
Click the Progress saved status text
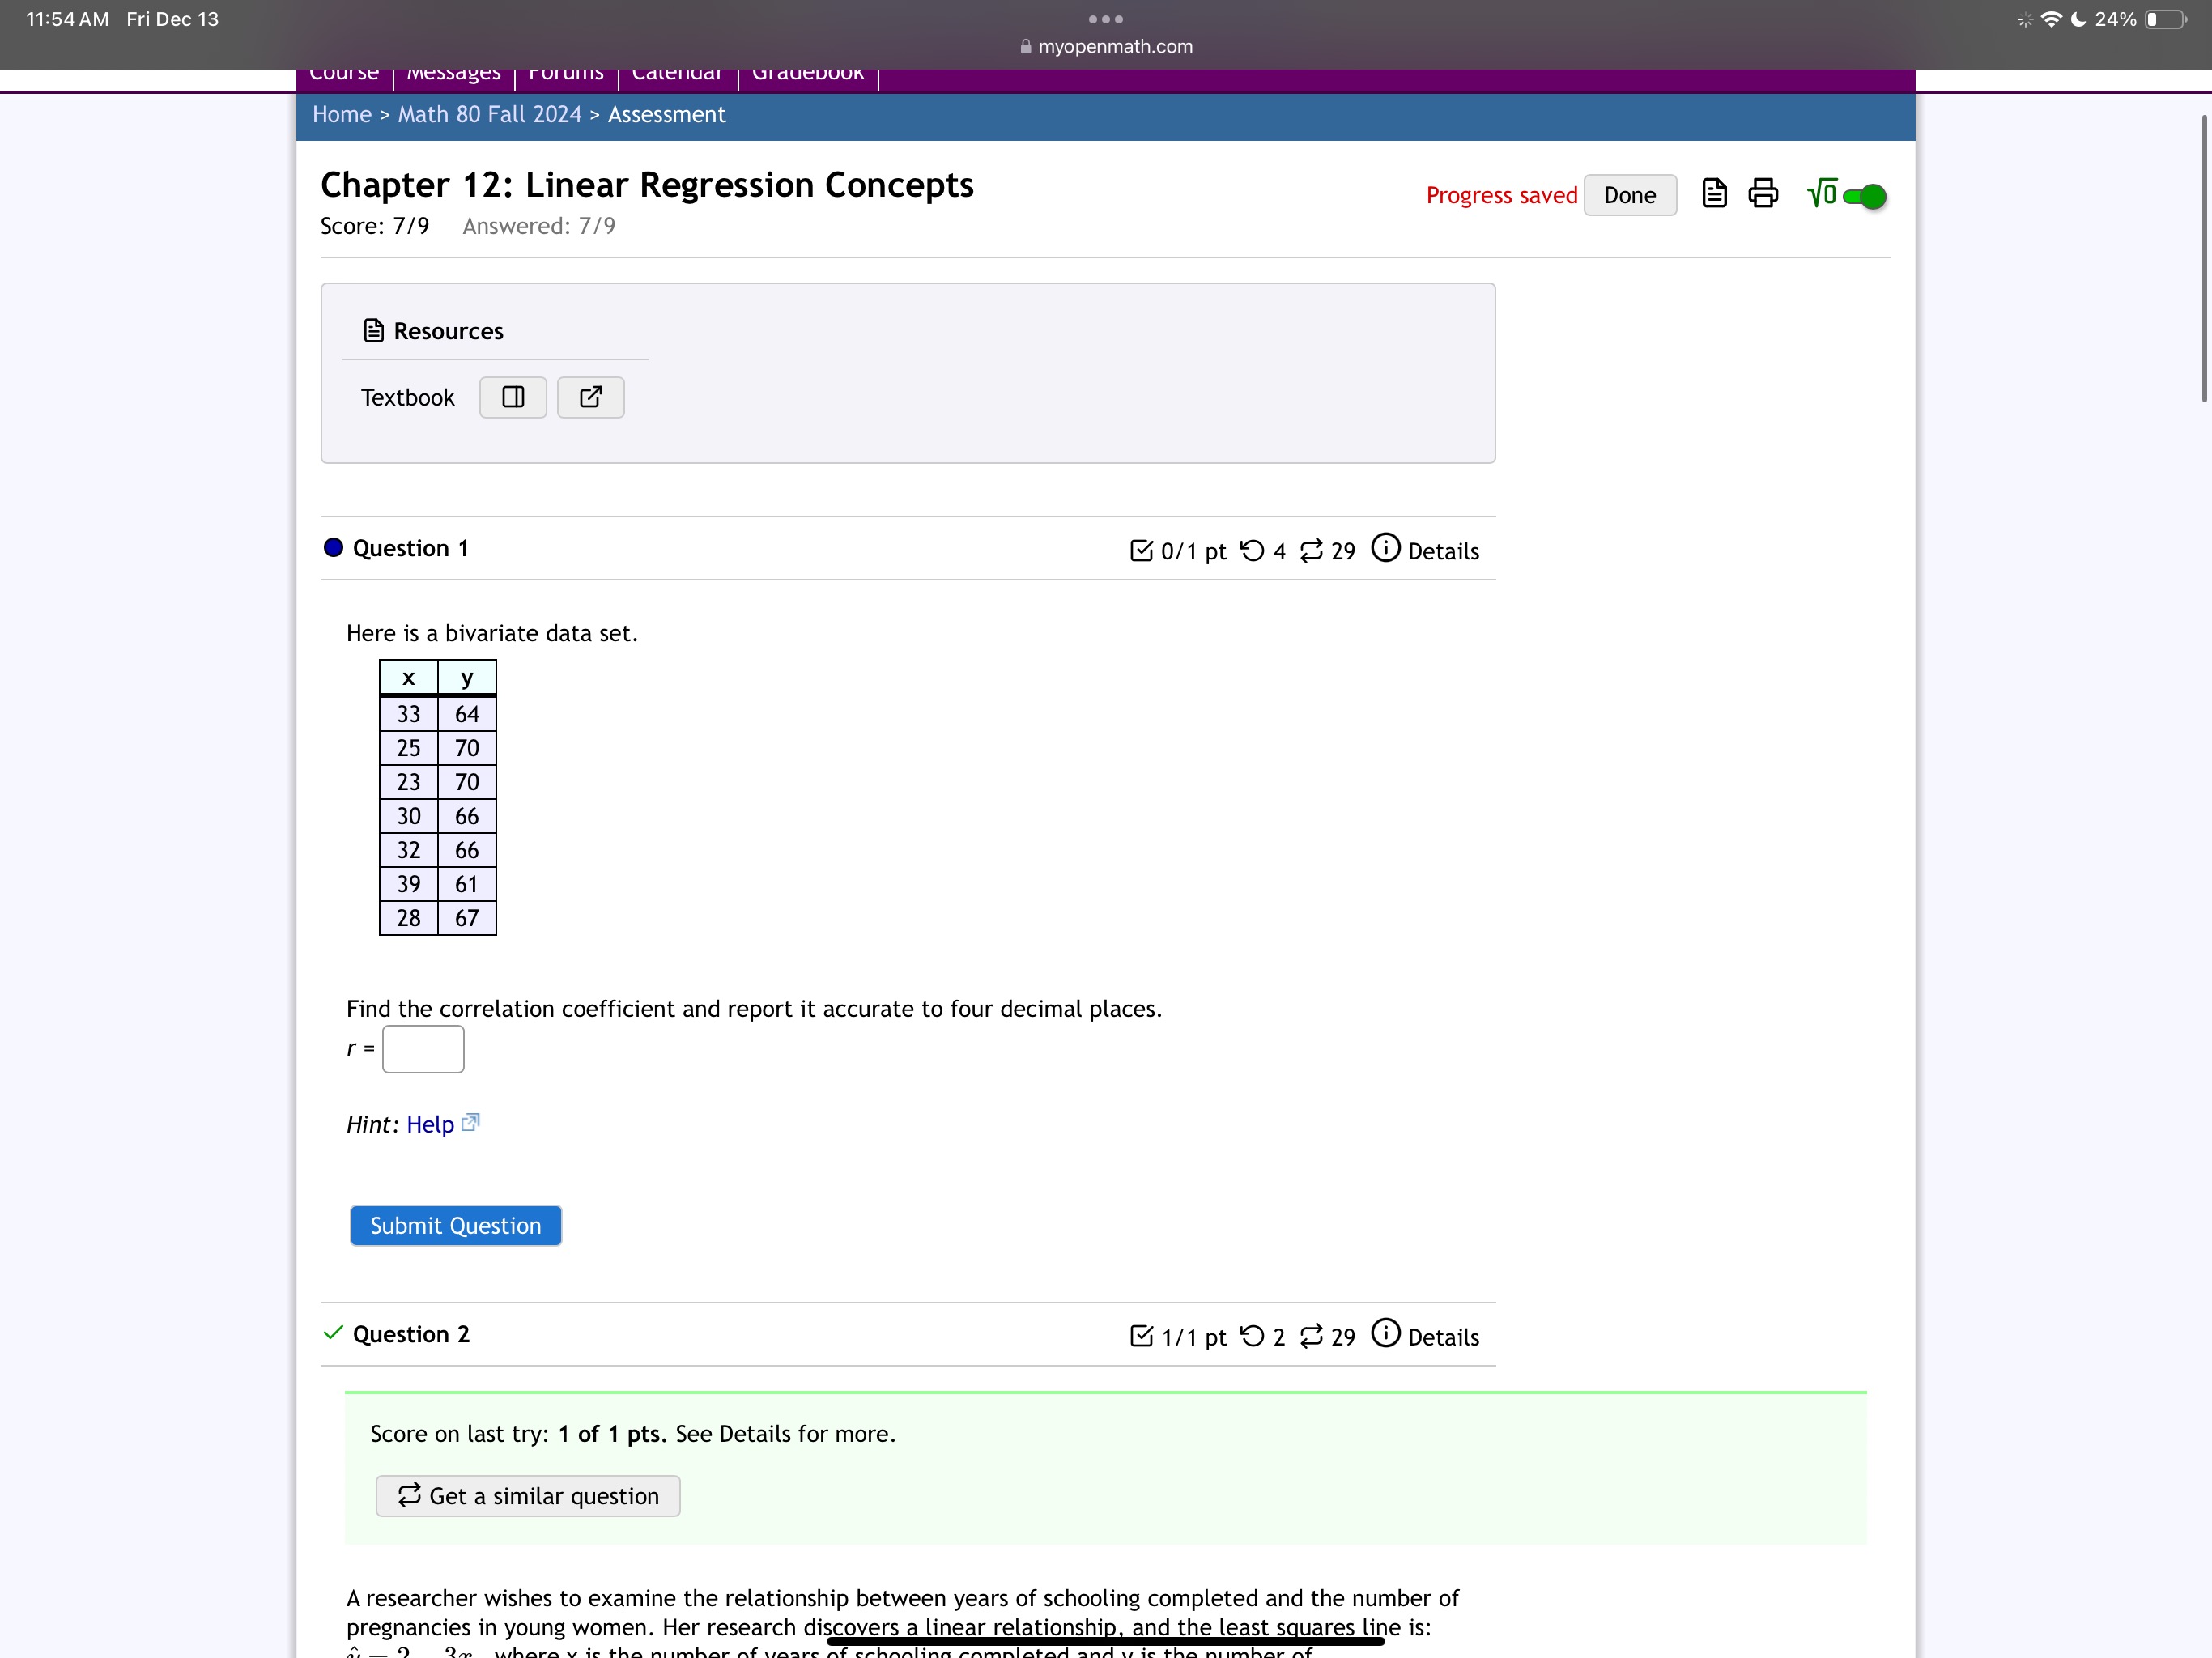pyautogui.click(x=1501, y=195)
